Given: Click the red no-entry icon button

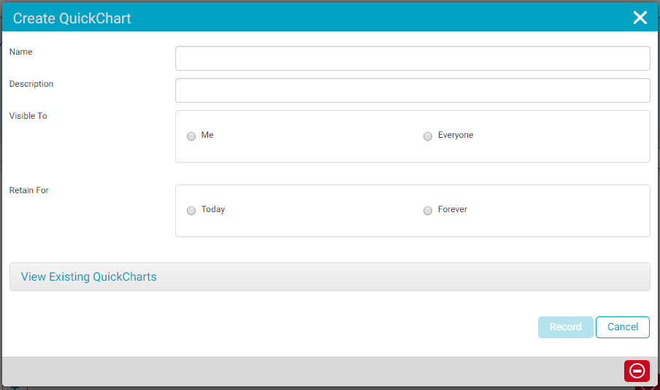Looking at the screenshot, I should 637,371.
